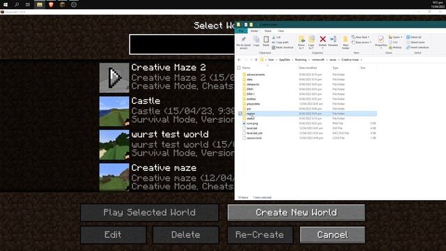This screenshot has height=251, width=446.
Task: Select the datapacks folder
Action: (253, 84)
